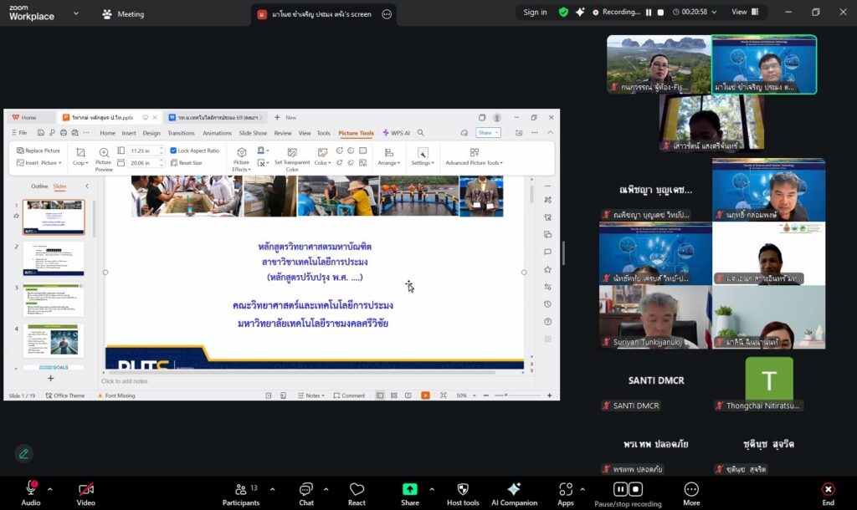Expand the Zoom Workplace dropdown
This screenshot has height=510, width=857.
coord(76,13)
